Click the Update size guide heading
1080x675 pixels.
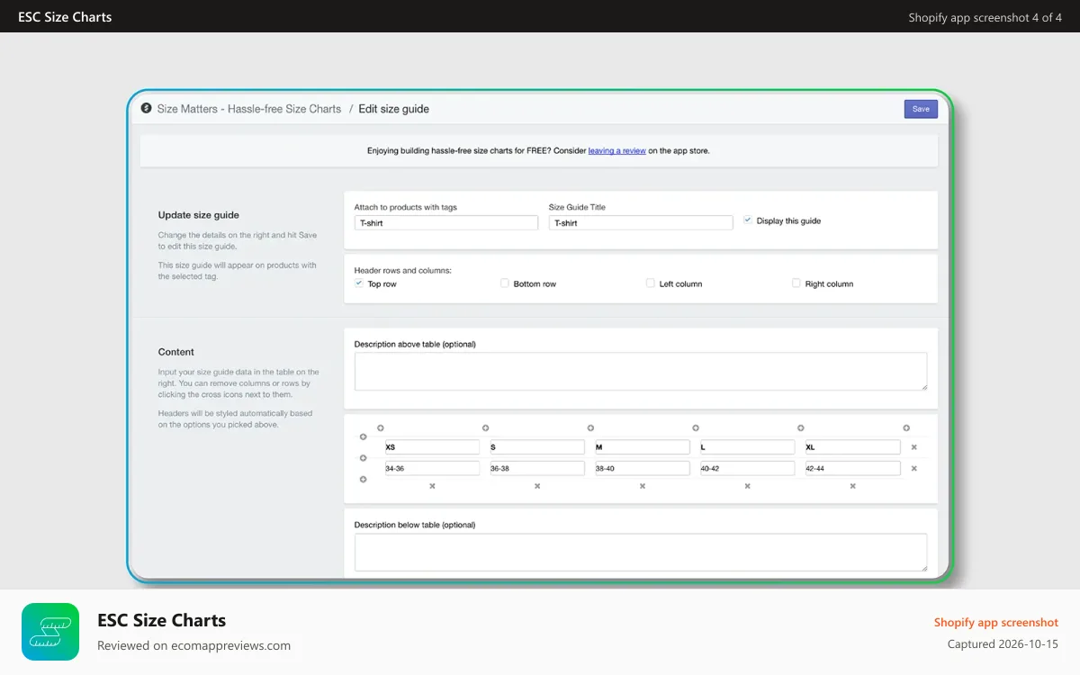point(199,215)
